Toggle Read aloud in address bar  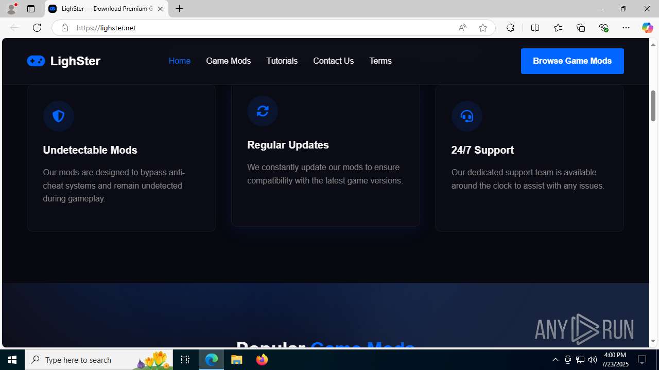click(462, 28)
